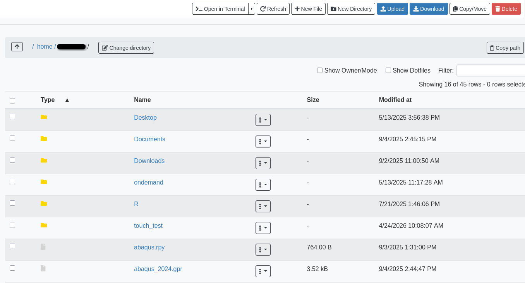Select the abaqus_2024.gpr row checkbox
525x283 pixels.
coord(12,268)
